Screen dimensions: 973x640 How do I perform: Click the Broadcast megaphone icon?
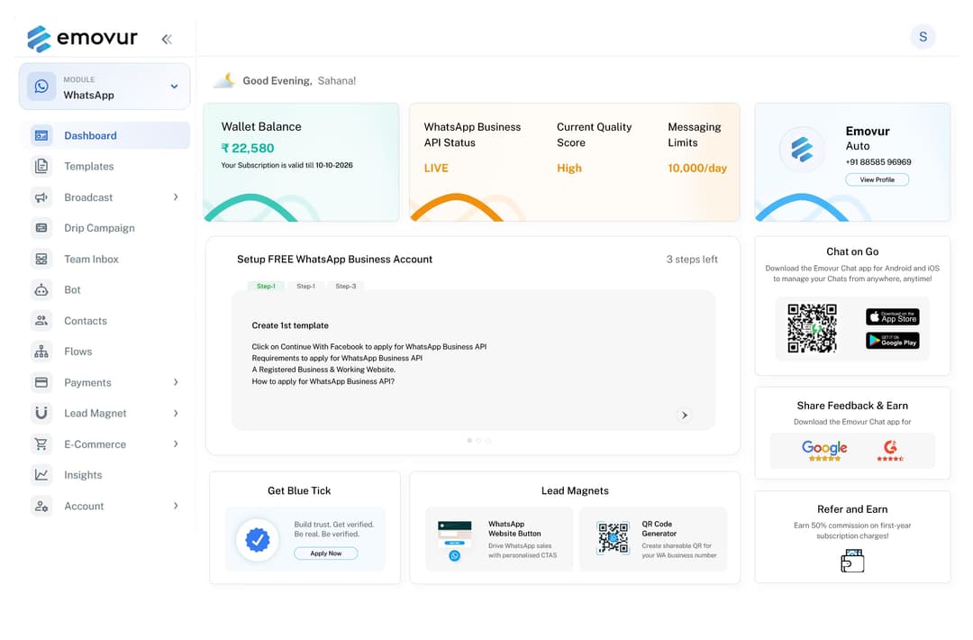tap(41, 197)
